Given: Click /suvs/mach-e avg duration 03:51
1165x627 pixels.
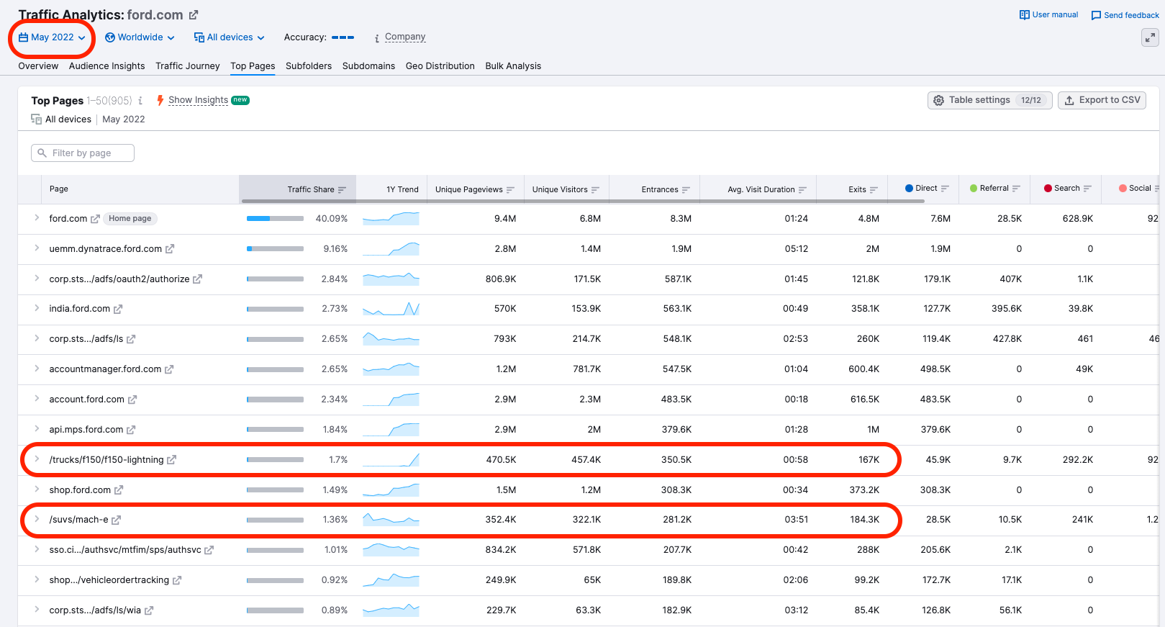Looking at the screenshot, I should point(796,520).
